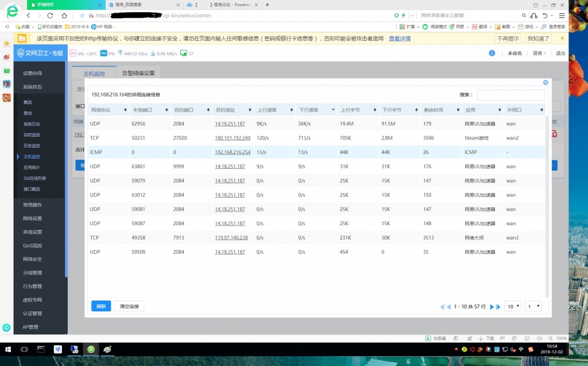The width and height of the screenshot is (588, 366).
Task: Open page number dropdown showing 1
Action: coord(533,306)
